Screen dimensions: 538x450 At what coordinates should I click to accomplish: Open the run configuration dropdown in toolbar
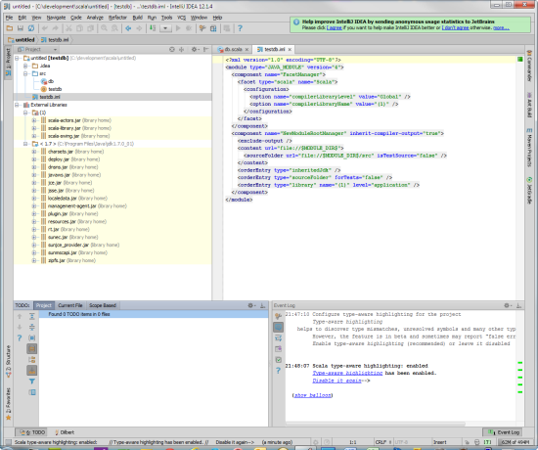[x=165, y=28]
